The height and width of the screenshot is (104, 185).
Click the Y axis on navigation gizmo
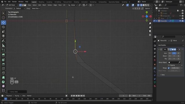147,12
